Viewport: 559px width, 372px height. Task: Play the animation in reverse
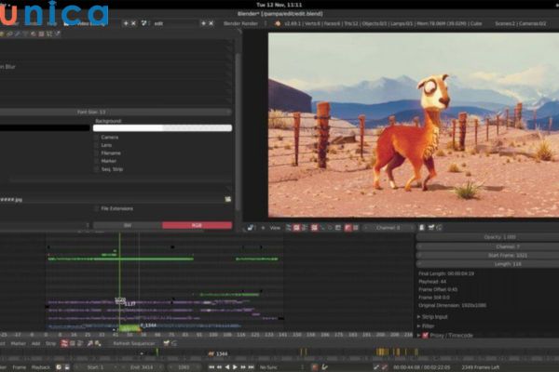click(x=227, y=367)
